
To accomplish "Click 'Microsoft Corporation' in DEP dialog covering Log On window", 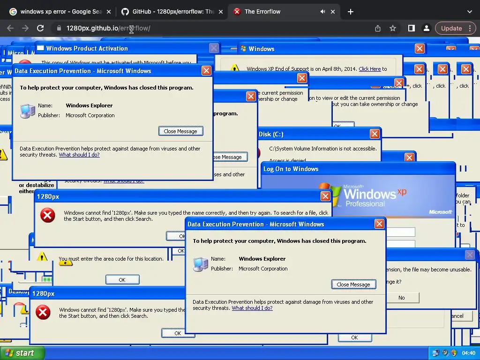I will (x=263, y=269).
